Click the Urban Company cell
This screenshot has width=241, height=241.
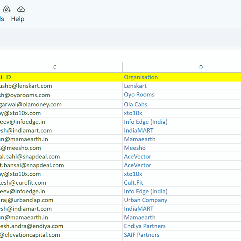(182, 200)
